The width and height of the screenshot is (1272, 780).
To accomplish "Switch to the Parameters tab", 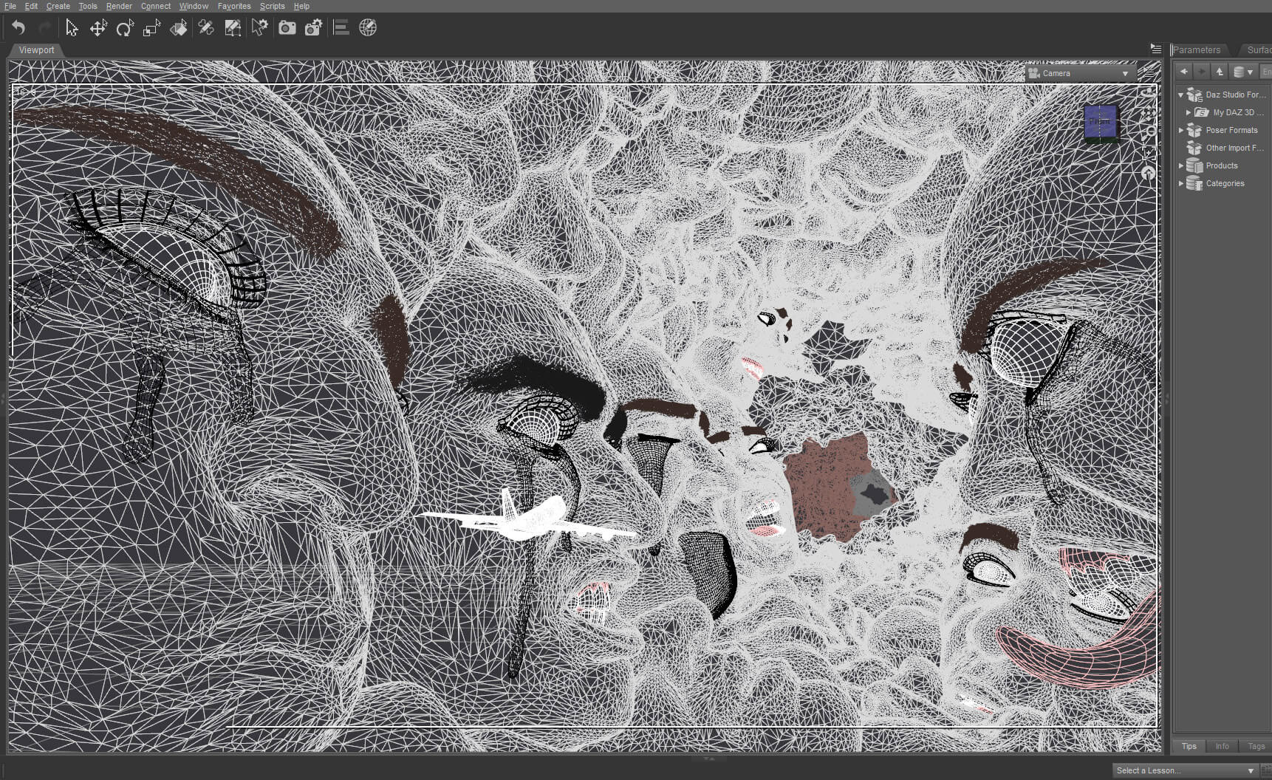I will (1197, 49).
